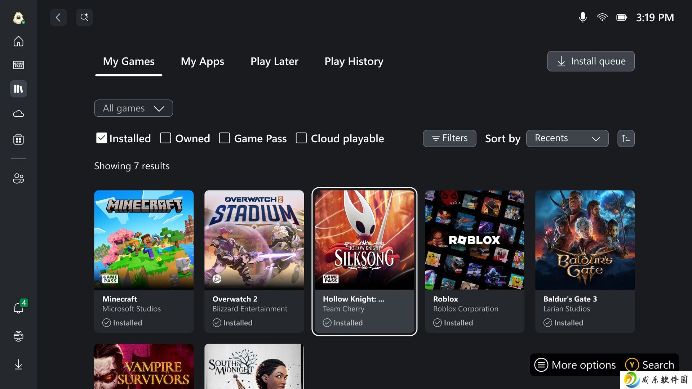
Task: Check the Owned checkbox
Action: (x=165, y=138)
